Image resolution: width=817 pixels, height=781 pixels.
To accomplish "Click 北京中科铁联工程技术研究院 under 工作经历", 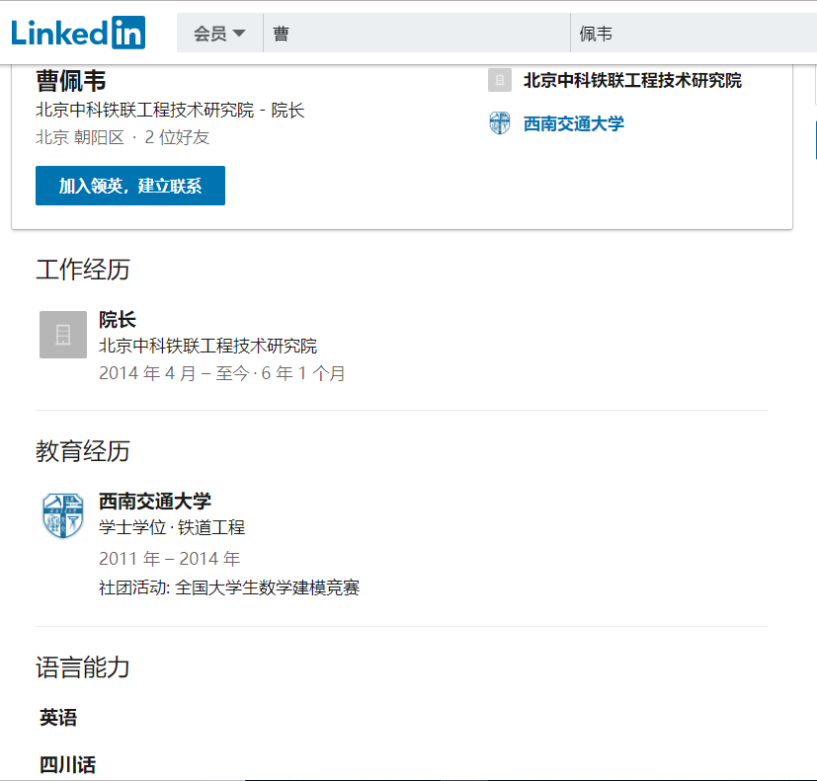I will (207, 346).
